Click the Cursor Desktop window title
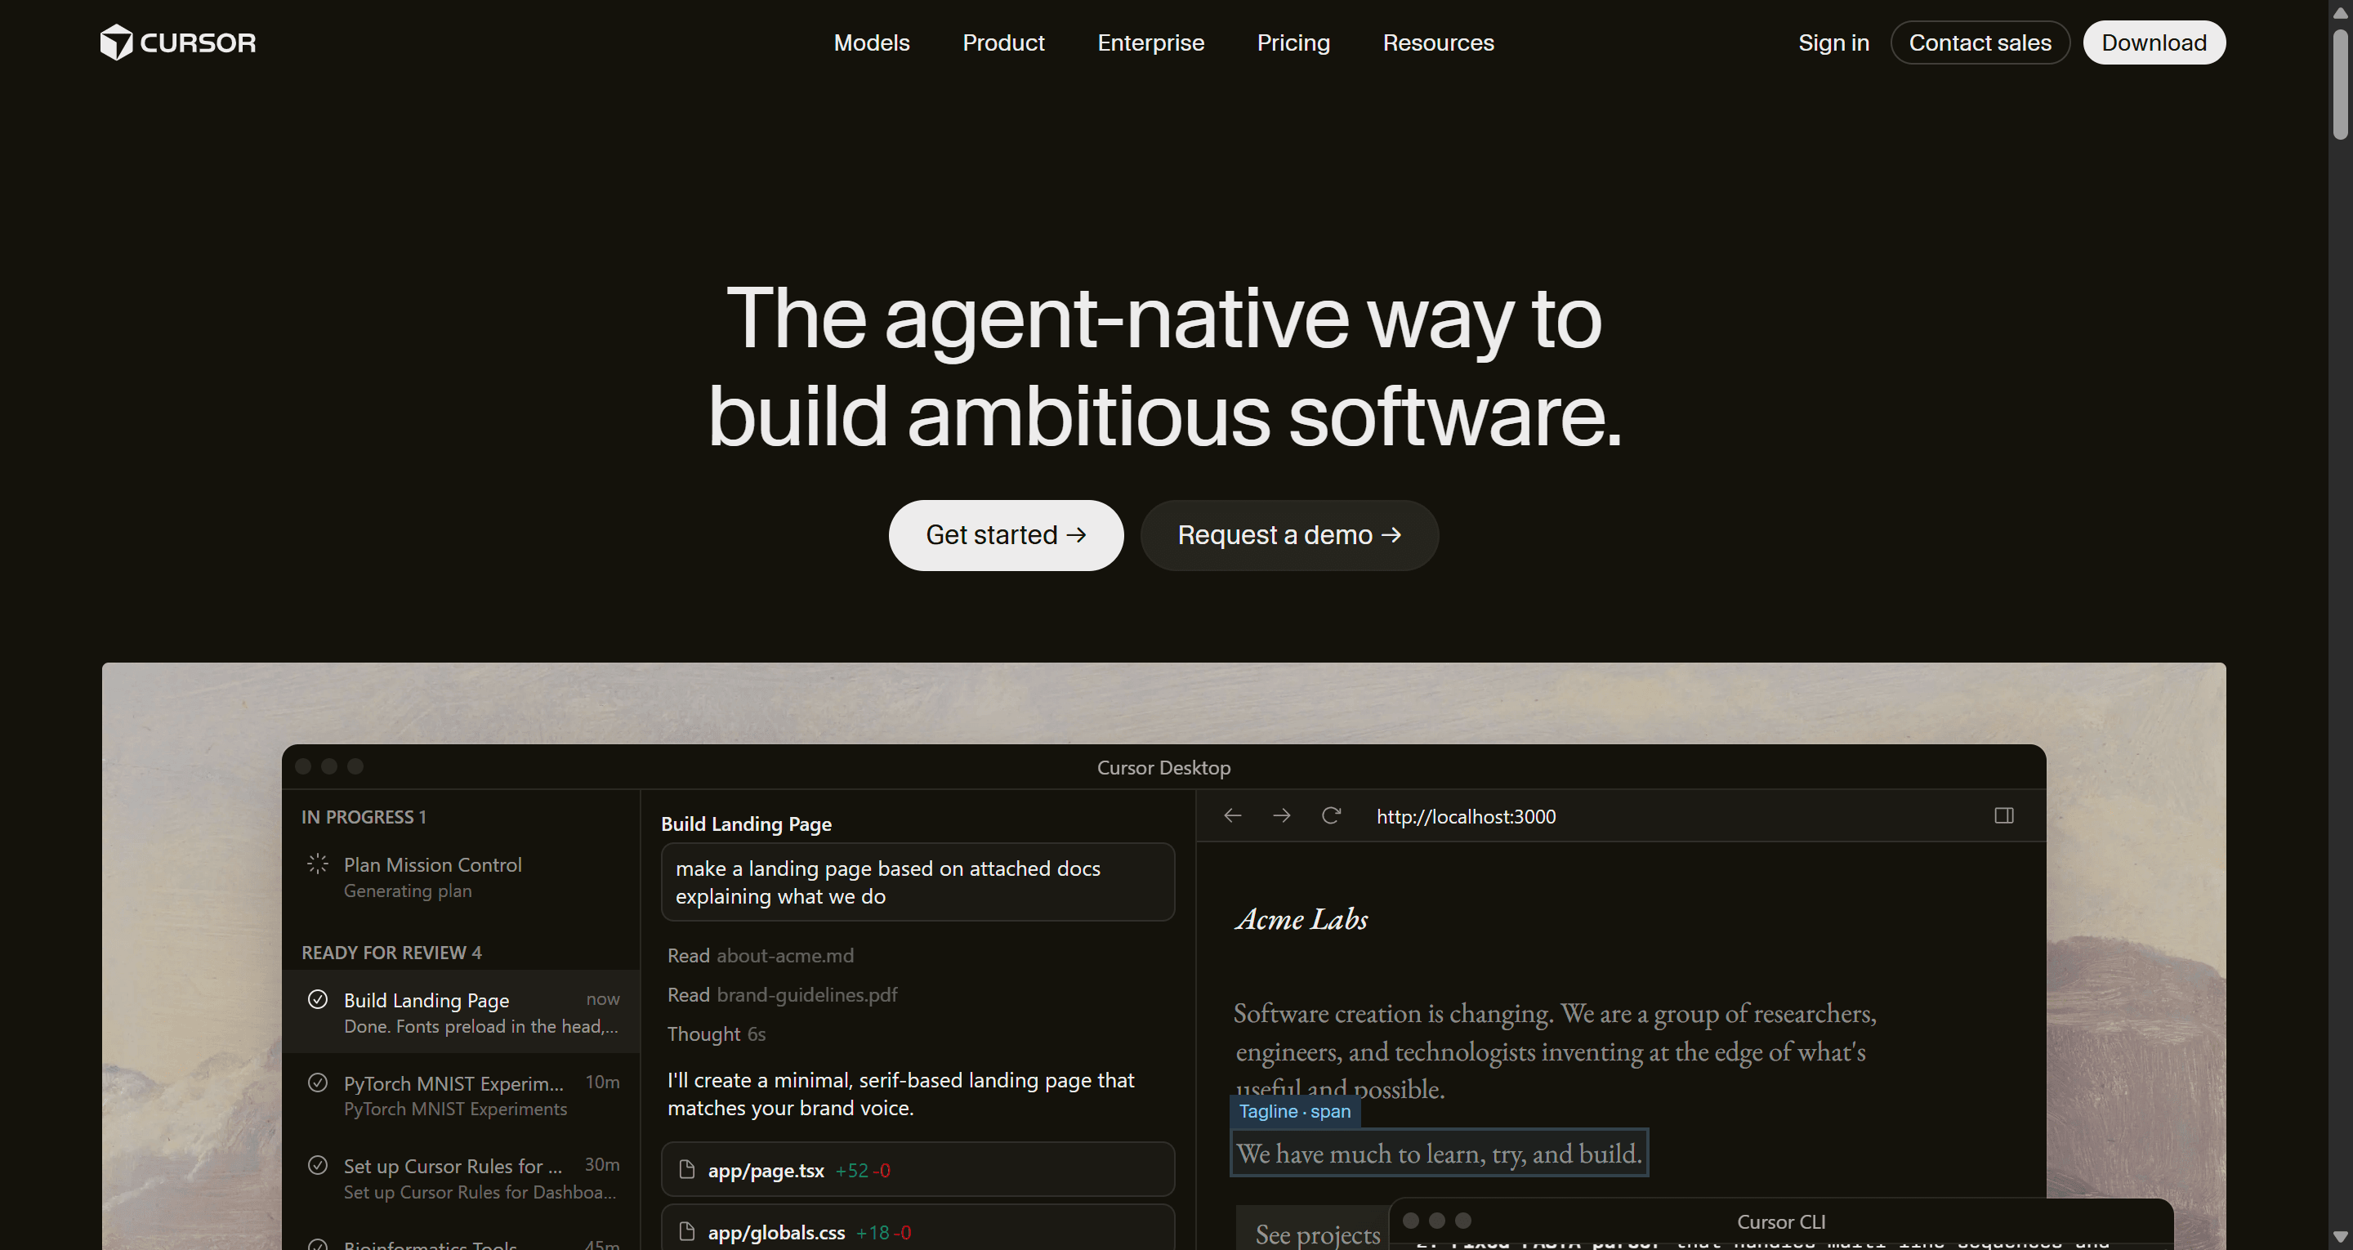2353x1250 pixels. 1163,767
